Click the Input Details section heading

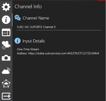[x=34, y=41]
